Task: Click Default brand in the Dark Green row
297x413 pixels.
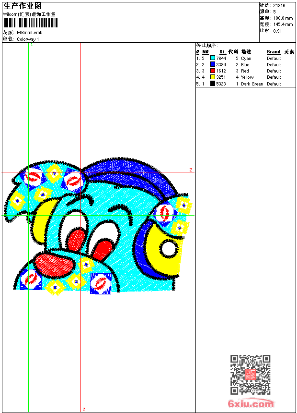Action: coord(274,84)
